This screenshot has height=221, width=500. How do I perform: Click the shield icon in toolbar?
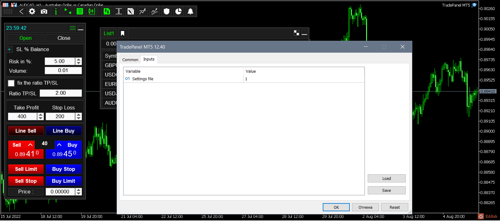point(167,12)
